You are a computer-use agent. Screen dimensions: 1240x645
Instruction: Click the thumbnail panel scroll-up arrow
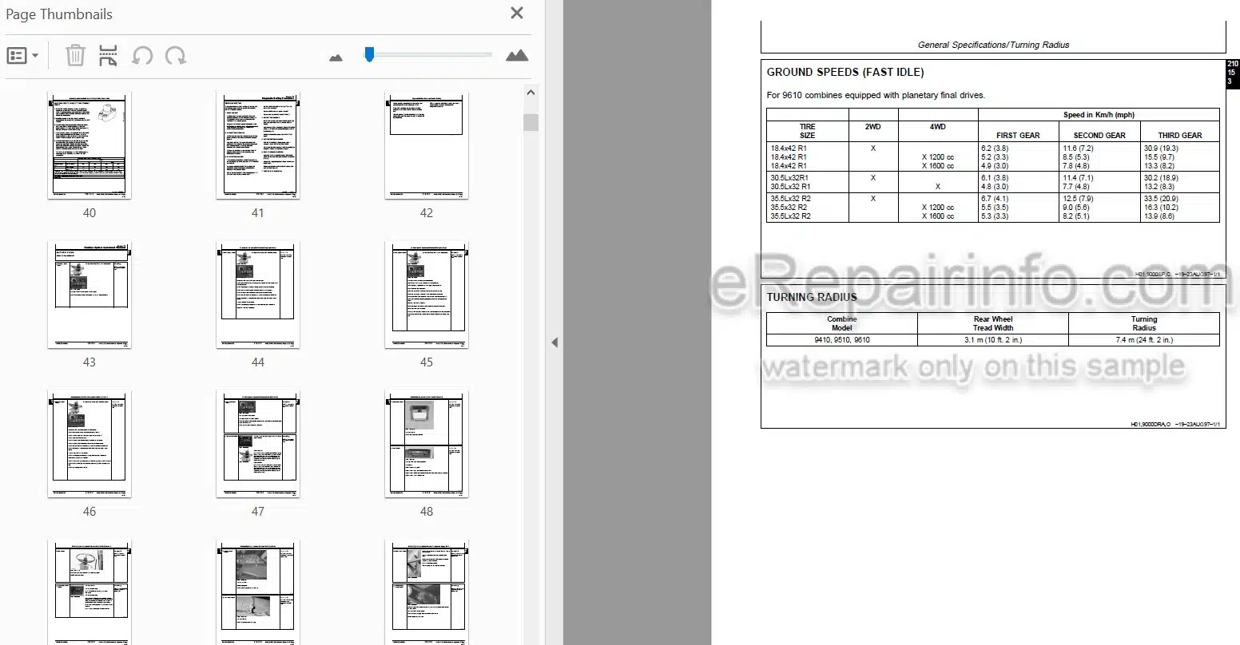click(x=531, y=93)
